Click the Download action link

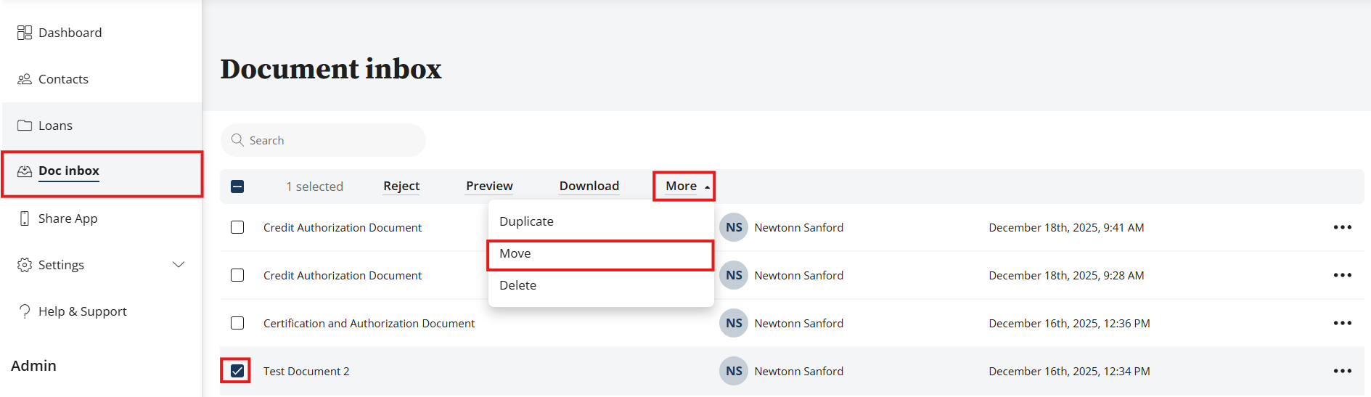click(x=589, y=187)
